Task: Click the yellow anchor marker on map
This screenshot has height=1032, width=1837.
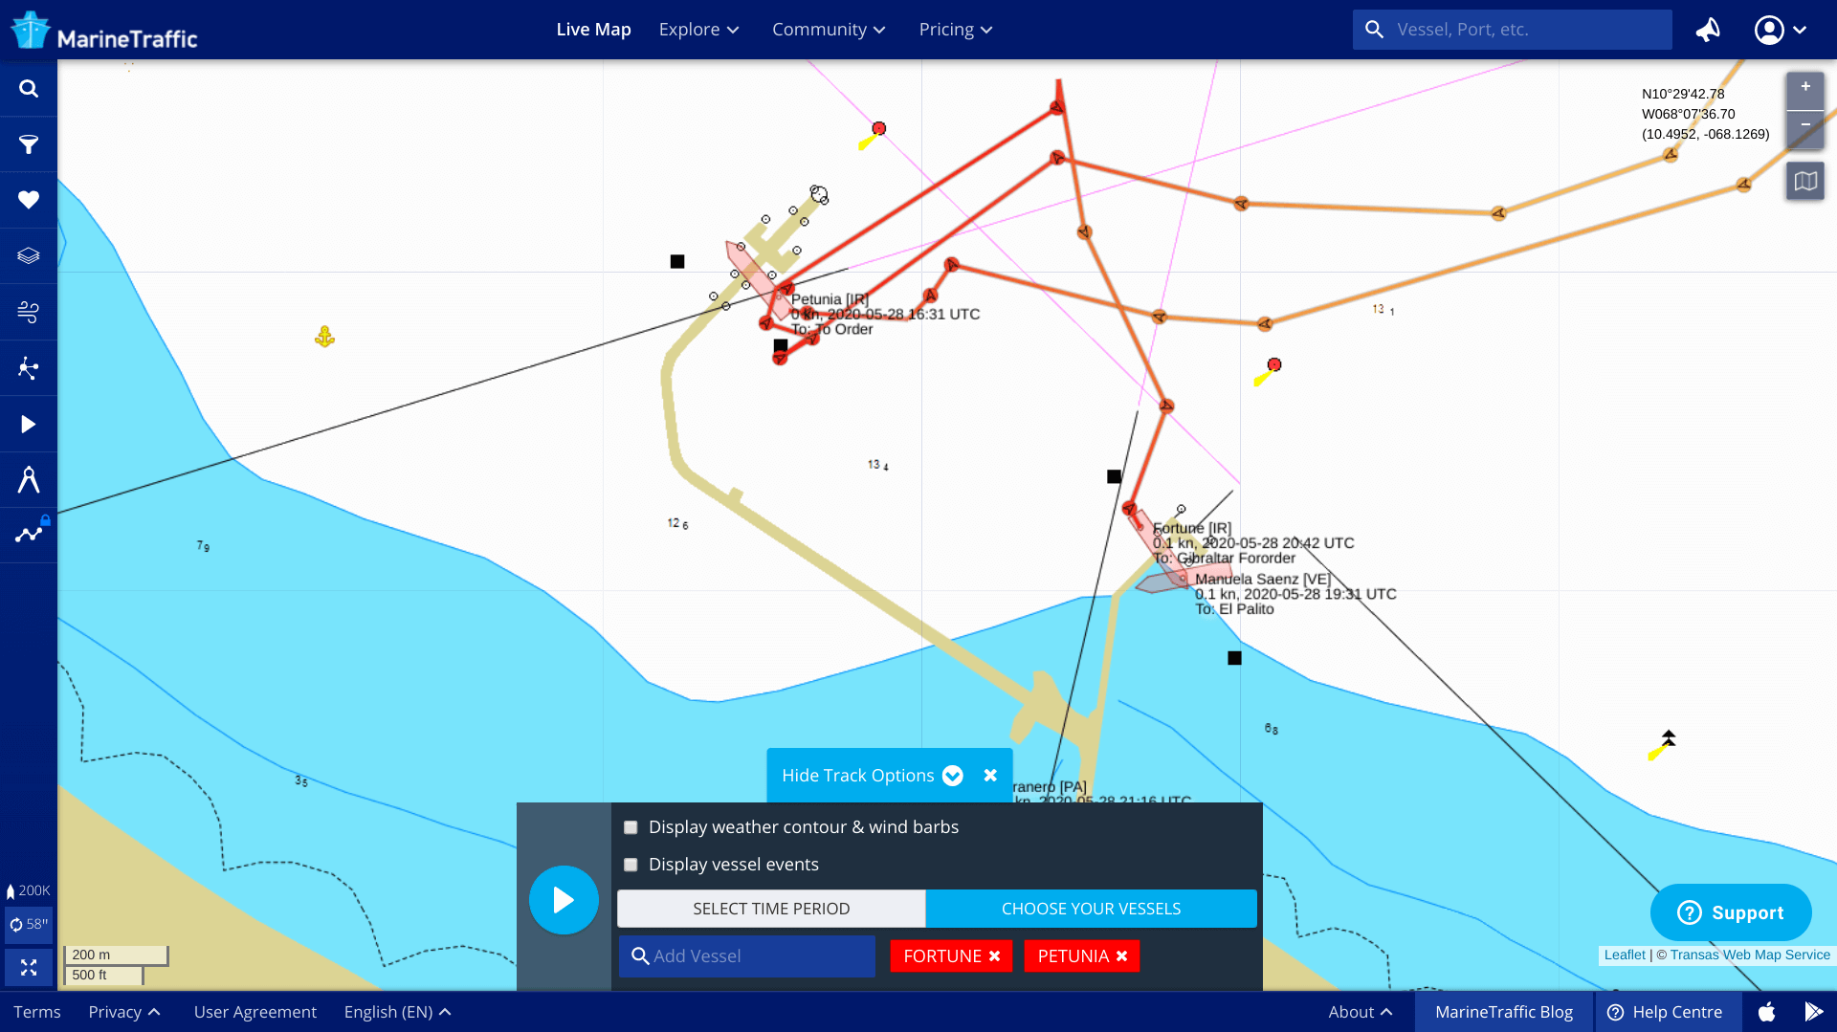Action: click(x=324, y=337)
